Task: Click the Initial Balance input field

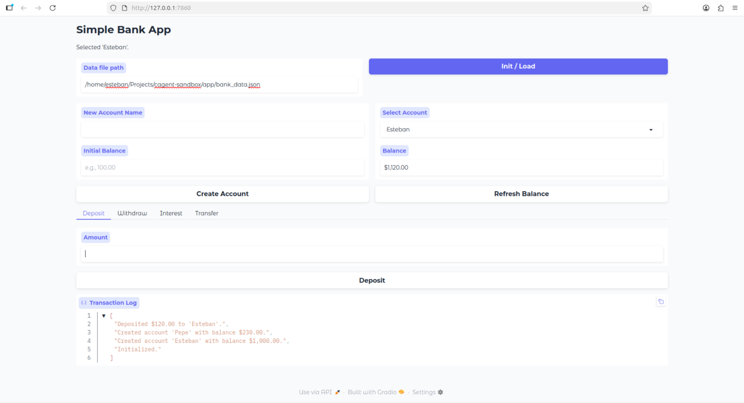Action: click(222, 168)
